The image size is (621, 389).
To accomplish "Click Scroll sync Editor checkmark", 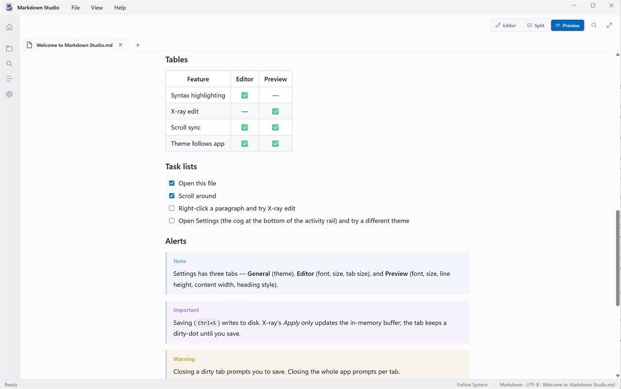I will (245, 128).
